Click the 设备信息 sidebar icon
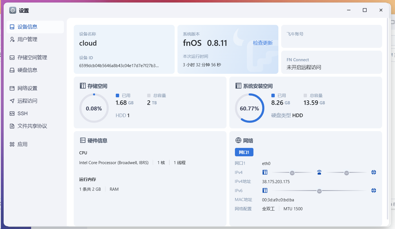The image size is (395, 229). [x=12, y=27]
